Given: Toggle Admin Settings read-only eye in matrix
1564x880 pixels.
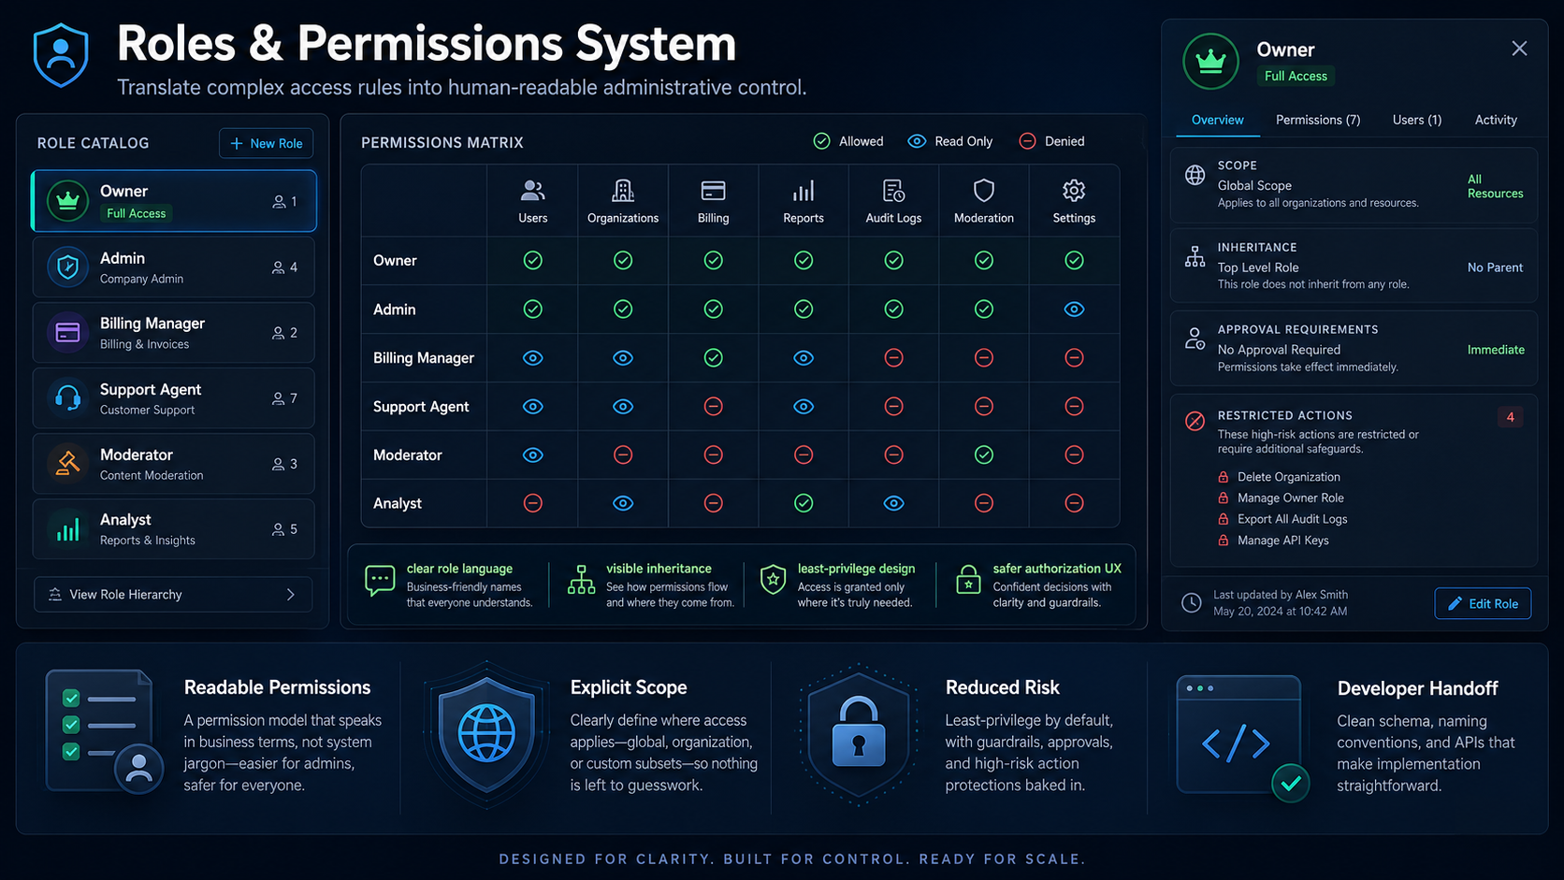Looking at the screenshot, I should (1074, 310).
